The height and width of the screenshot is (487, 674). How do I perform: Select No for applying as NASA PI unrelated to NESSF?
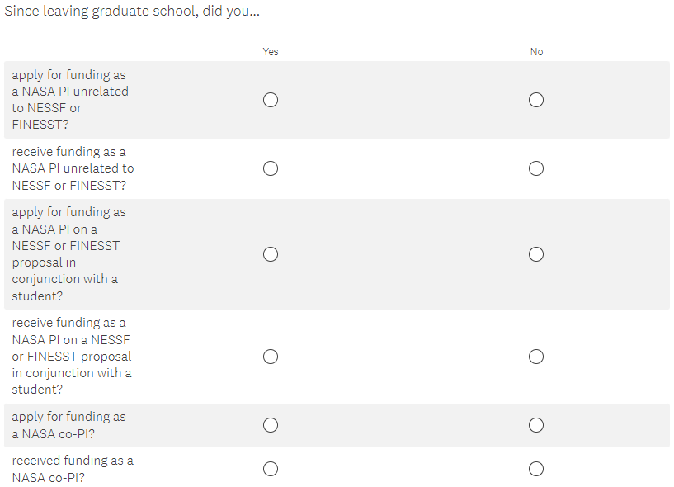pyautogui.click(x=536, y=100)
